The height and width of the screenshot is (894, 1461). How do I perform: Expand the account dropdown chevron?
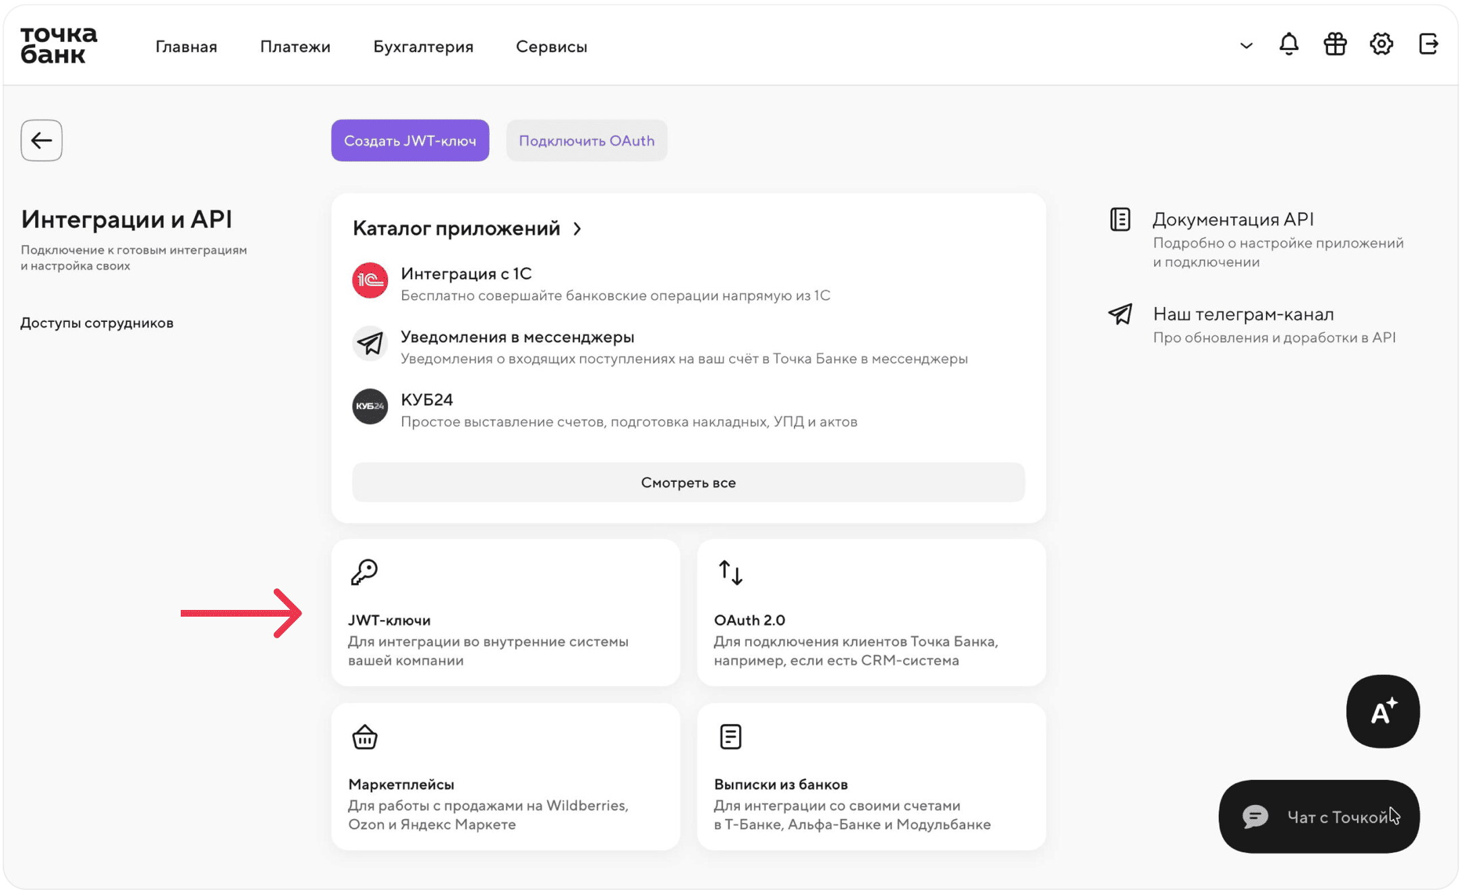(1246, 46)
